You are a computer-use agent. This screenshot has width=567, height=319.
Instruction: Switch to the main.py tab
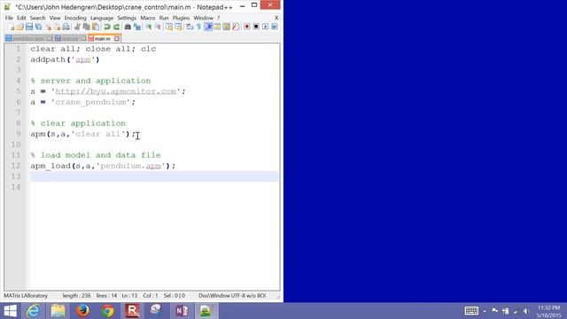[70, 38]
